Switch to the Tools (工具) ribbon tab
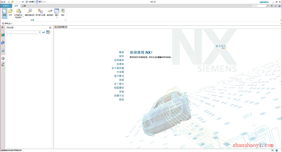 24,6
